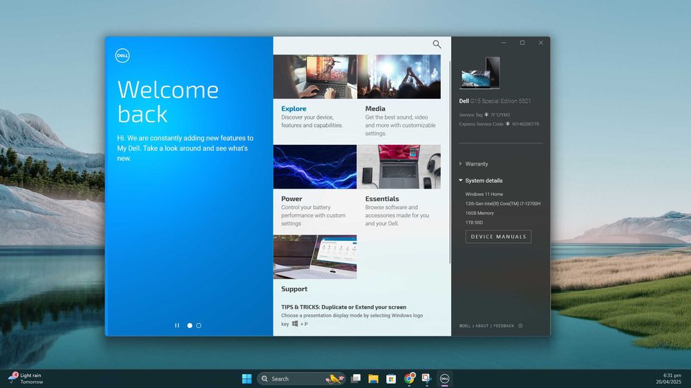Open the Light rain weather widget

pyautogui.click(x=26, y=378)
